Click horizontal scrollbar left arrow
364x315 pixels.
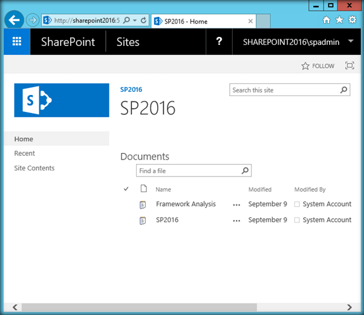(x=15, y=307)
